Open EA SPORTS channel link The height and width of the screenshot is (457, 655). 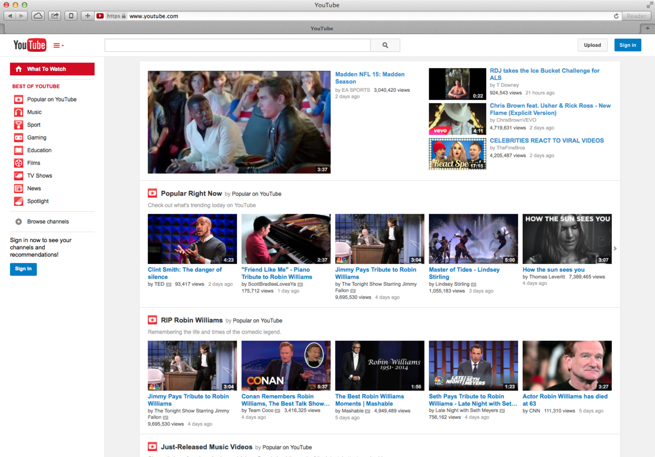pyautogui.click(x=355, y=90)
